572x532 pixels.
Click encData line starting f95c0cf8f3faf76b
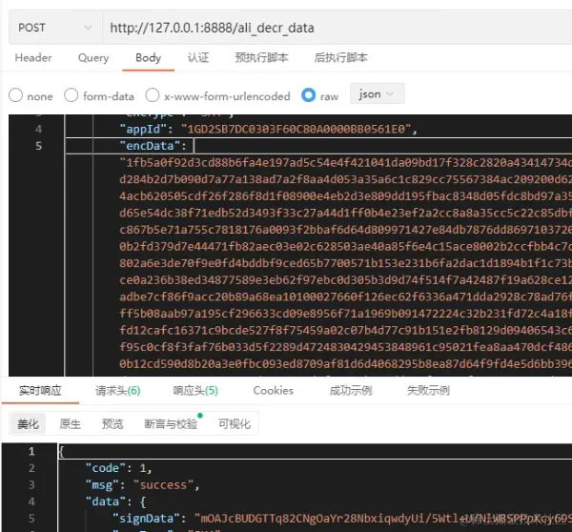pyautogui.click(x=345, y=347)
